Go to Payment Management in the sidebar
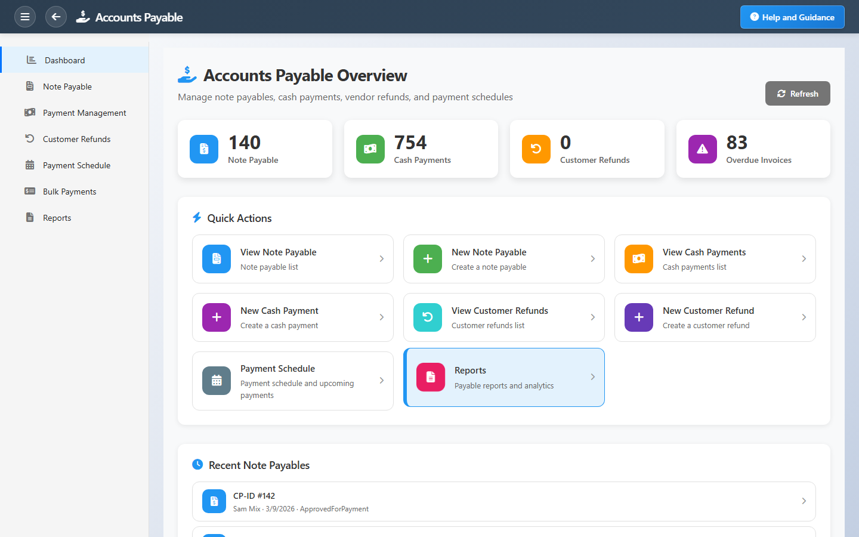This screenshot has height=537, width=859. (84, 113)
